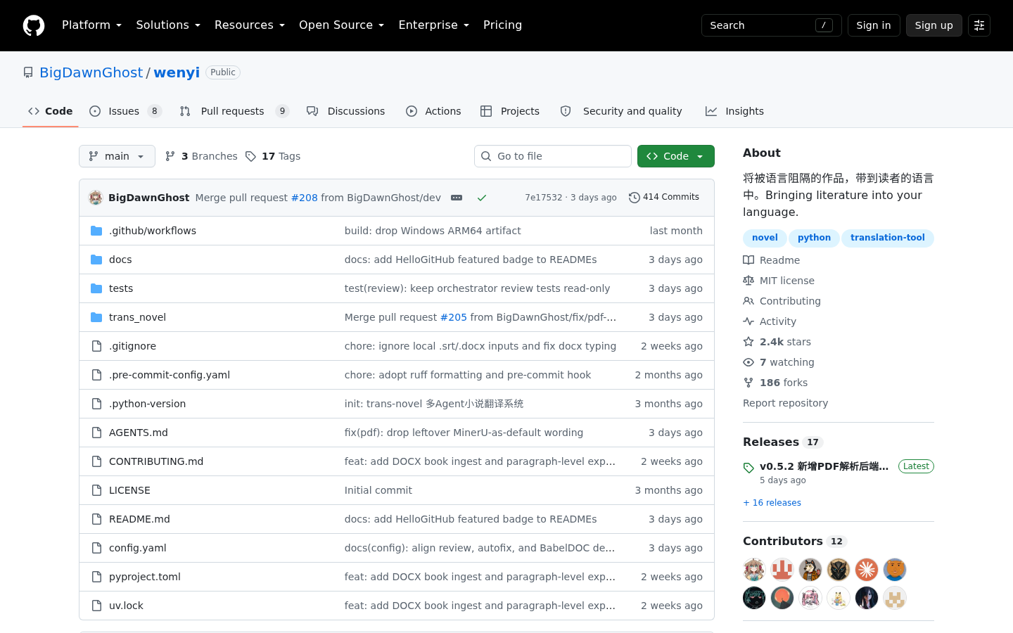1013x633 pixels.
Task: Expand the Solutions navigation menu
Action: (168, 25)
